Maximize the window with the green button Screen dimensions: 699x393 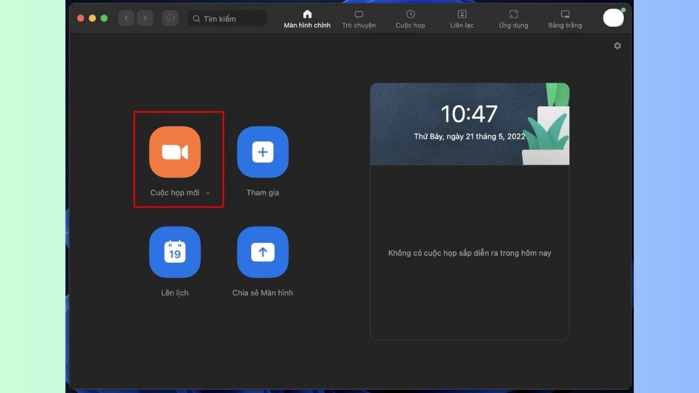click(x=104, y=19)
